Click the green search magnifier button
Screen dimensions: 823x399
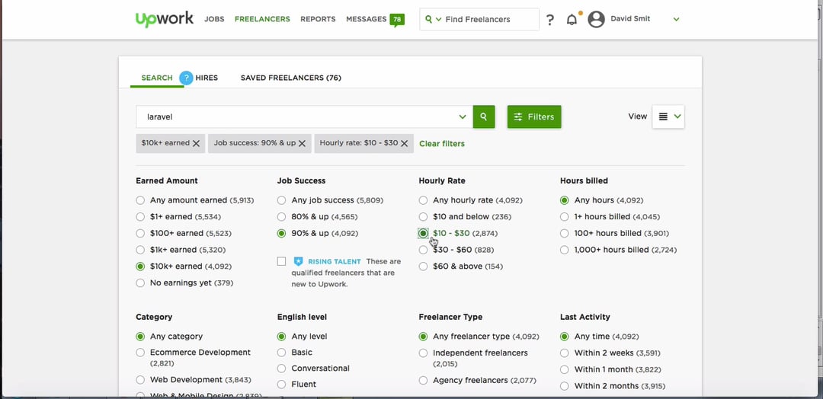click(x=483, y=117)
